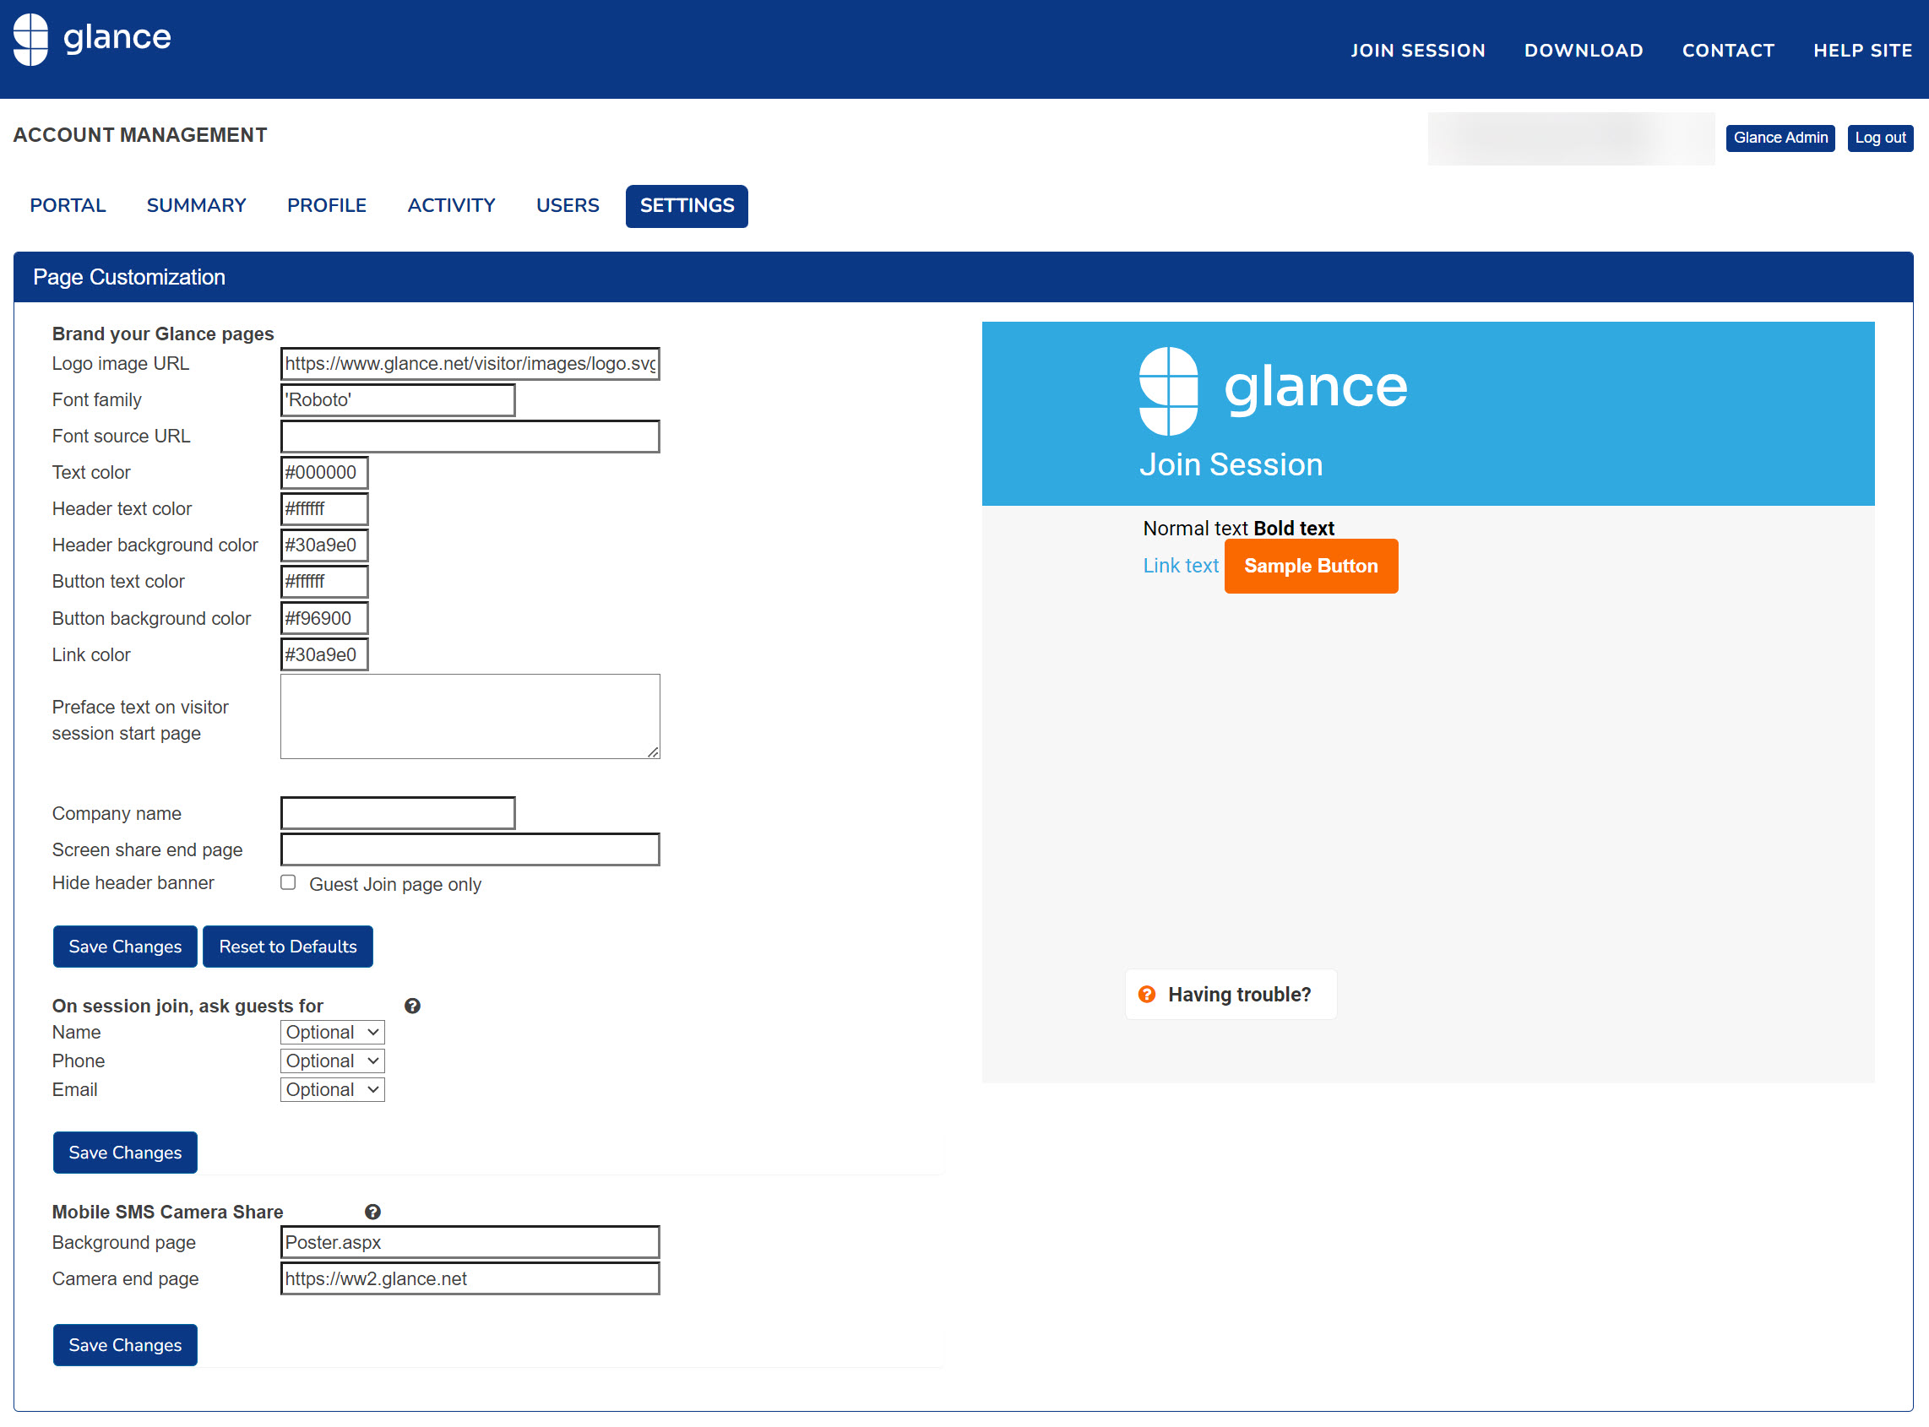1929x1427 pixels.
Task: Click the Link text sample in preview
Action: pyautogui.click(x=1180, y=566)
